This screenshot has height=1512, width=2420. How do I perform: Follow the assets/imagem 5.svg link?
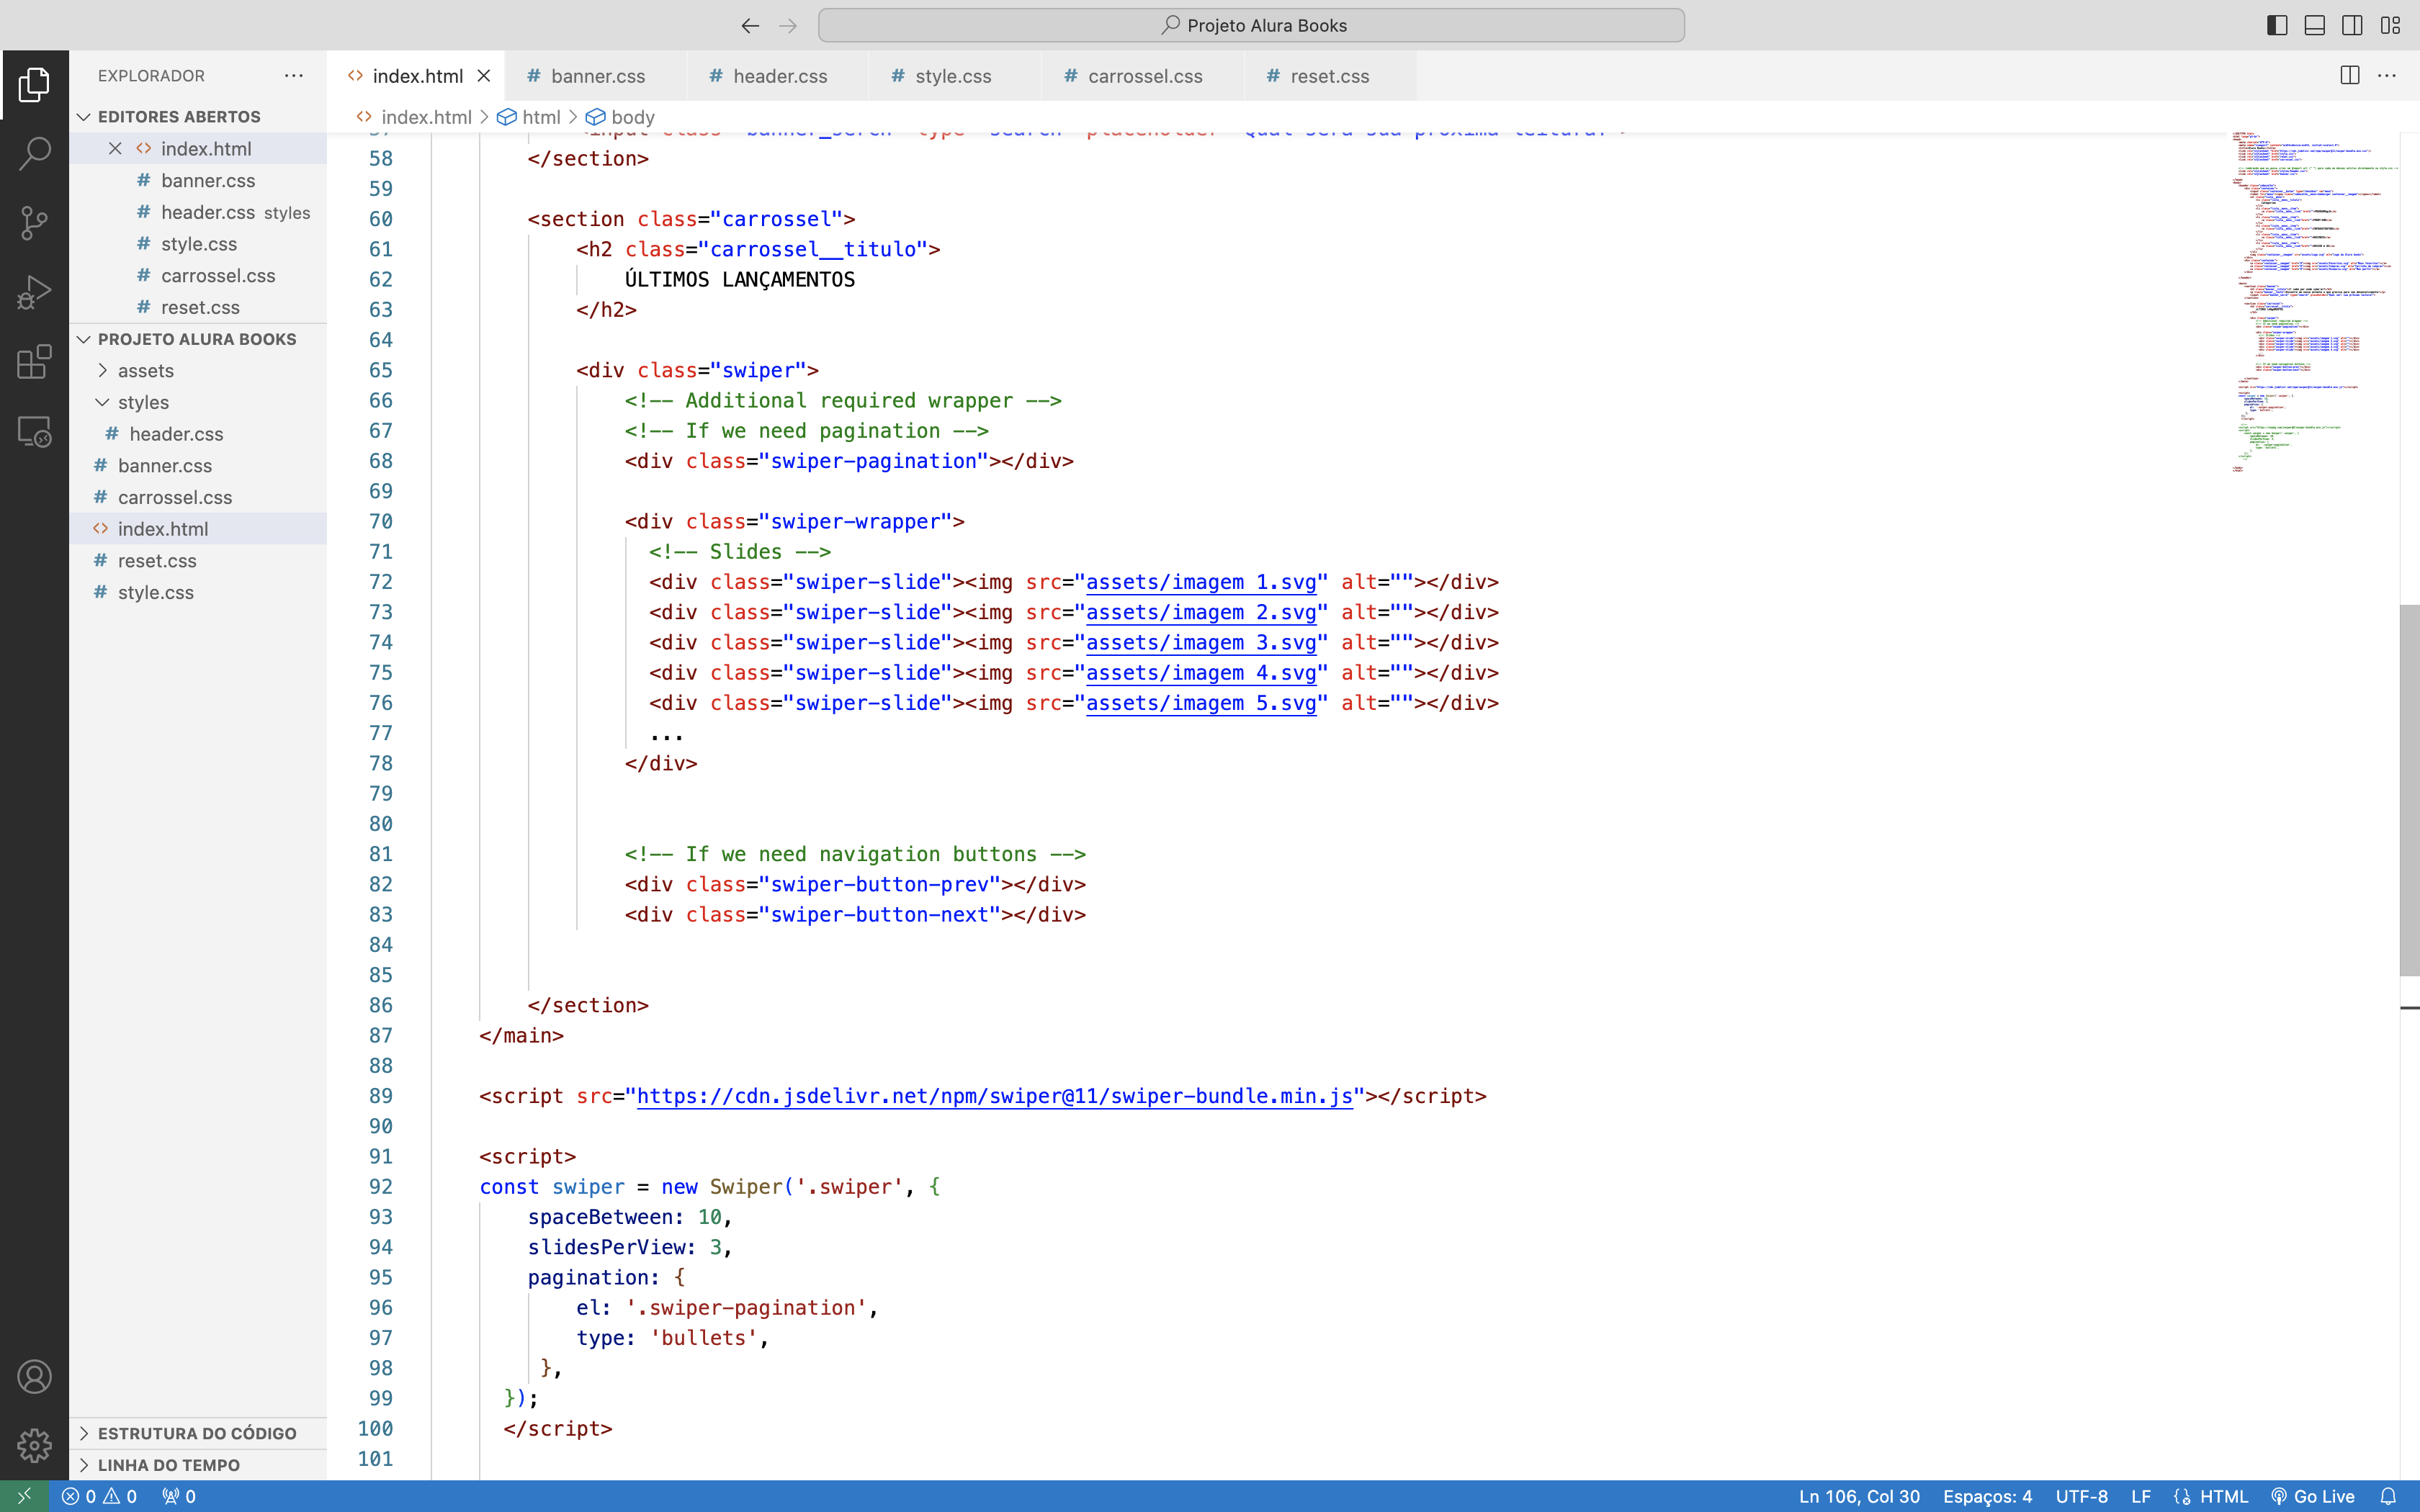point(1201,703)
